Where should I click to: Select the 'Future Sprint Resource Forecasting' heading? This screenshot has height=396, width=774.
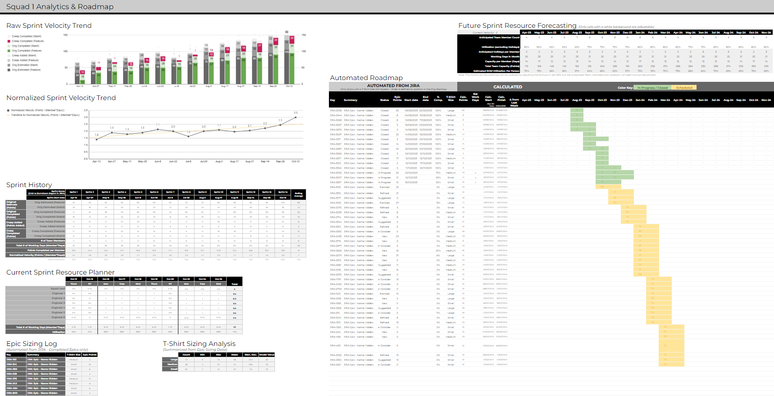point(517,26)
